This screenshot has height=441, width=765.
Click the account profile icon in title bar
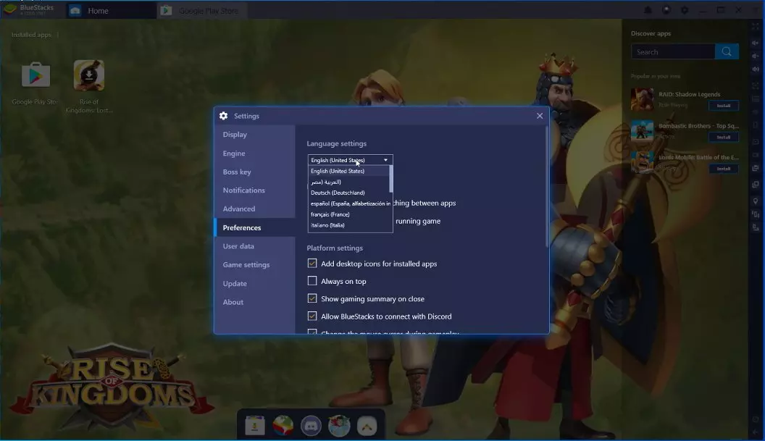coord(666,10)
